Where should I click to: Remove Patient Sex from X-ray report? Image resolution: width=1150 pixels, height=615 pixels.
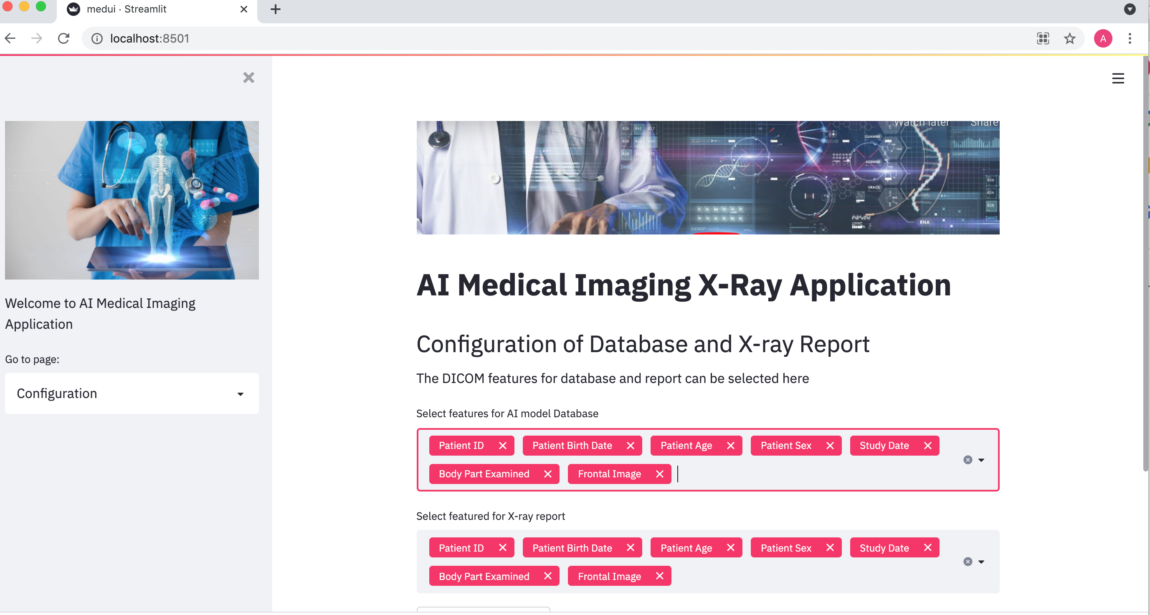tap(830, 548)
